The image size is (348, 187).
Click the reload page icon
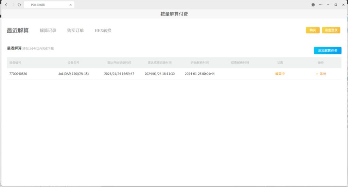click(19, 5)
